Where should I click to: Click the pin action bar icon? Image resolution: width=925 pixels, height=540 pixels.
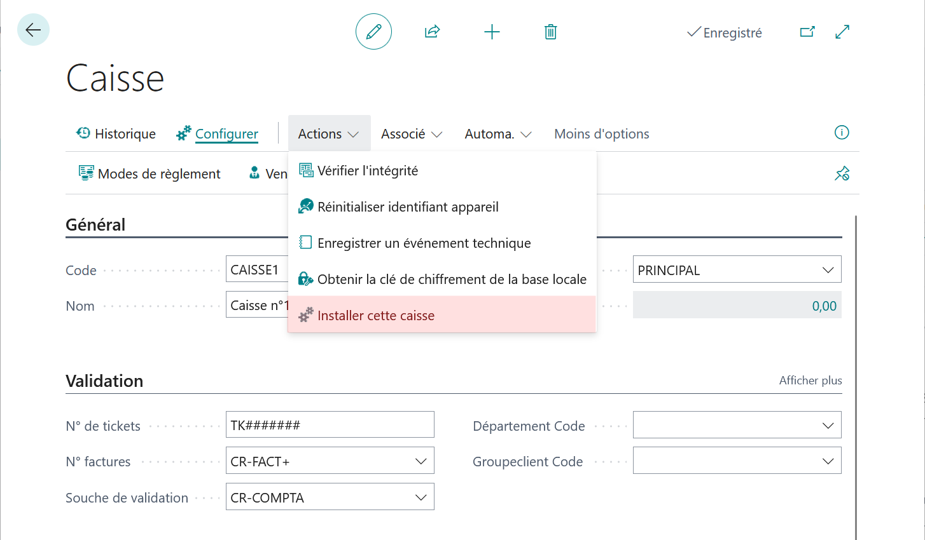842,173
